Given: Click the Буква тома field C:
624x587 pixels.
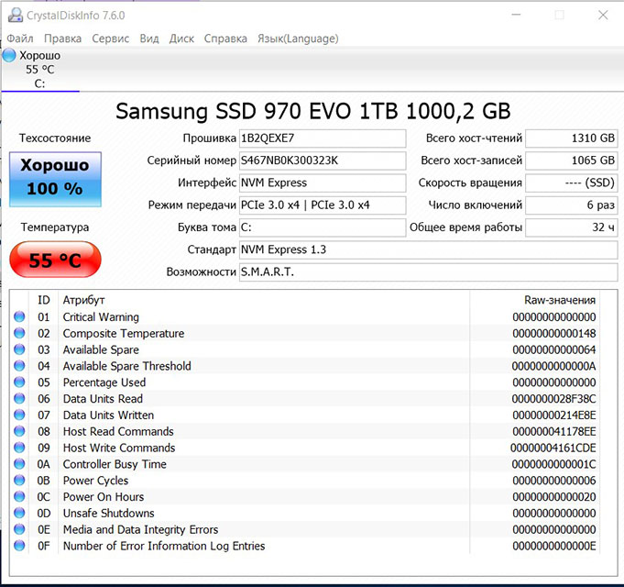Looking at the screenshot, I should 323,227.
